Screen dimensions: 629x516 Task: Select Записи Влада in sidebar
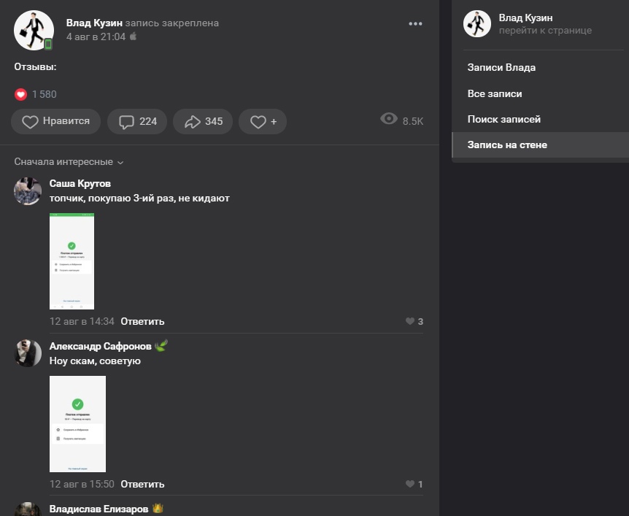[x=501, y=68]
